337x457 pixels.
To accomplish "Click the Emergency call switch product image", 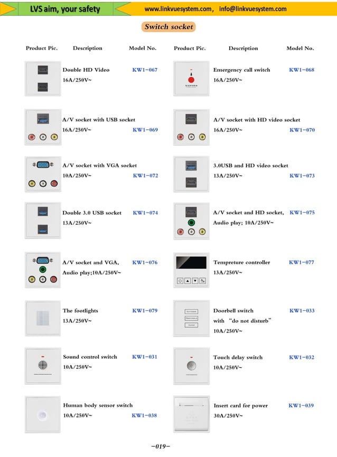I will pyautogui.click(x=191, y=79).
